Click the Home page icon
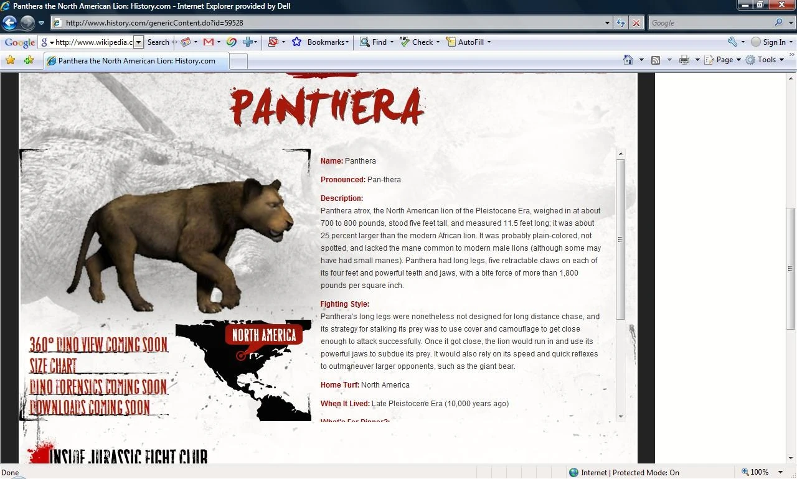797x479 pixels. click(x=628, y=60)
